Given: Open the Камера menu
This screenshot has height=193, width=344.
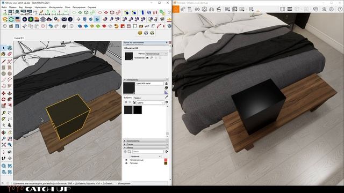Looking at the screenshot, I should click(x=28, y=7).
